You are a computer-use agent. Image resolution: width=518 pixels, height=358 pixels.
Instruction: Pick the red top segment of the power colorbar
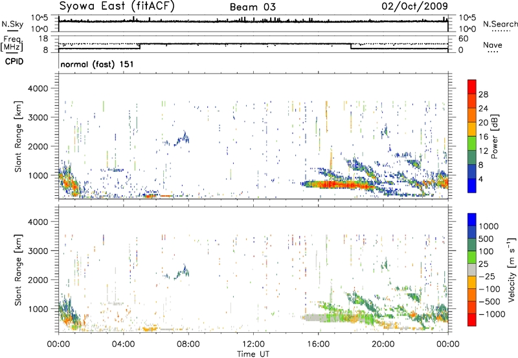click(472, 87)
